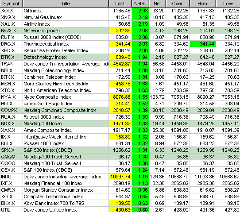Screen dimensions: 240x212
Task: Select Dow Jones Transportation Average title
Action: (66, 64)
